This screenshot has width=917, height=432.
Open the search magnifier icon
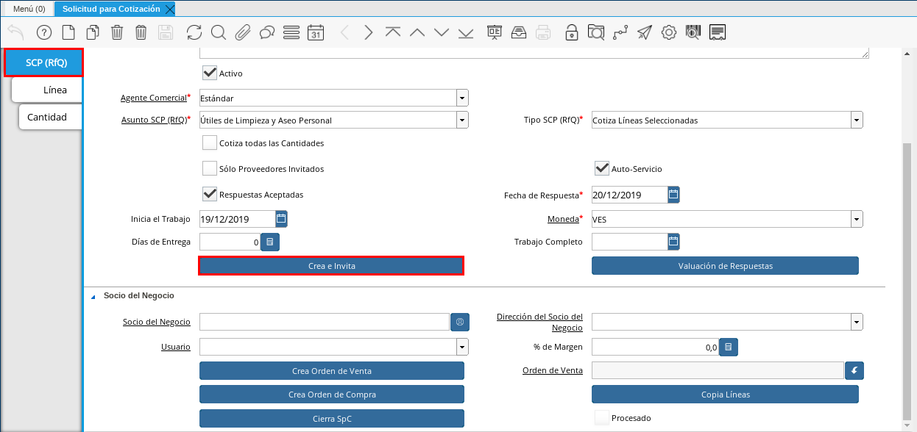pos(218,32)
